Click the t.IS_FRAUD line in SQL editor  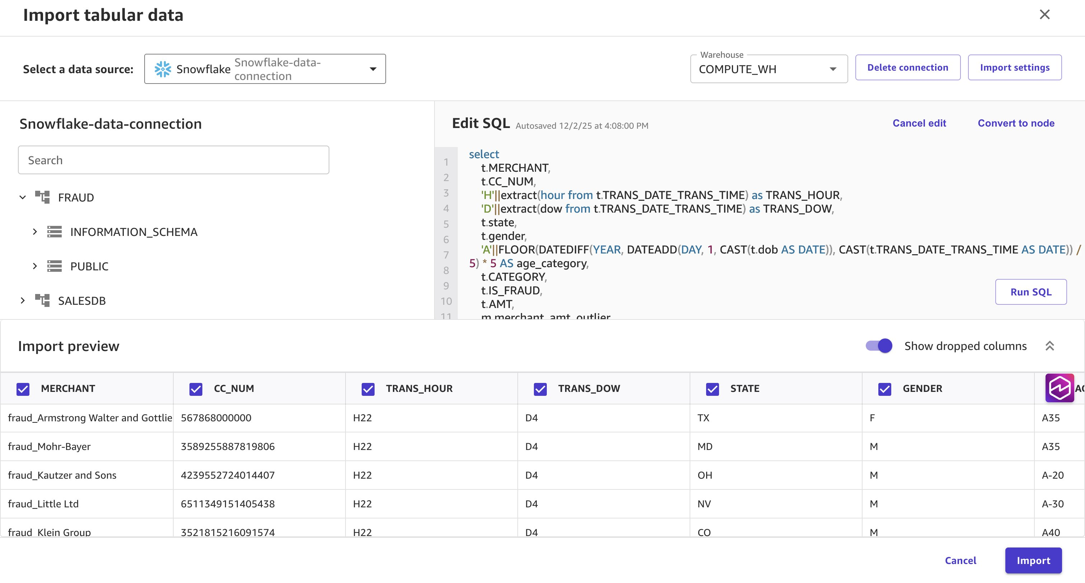click(512, 290)
